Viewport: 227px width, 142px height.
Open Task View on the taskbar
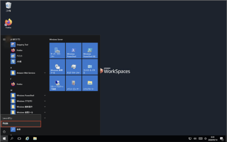click(x=19, y=139)
